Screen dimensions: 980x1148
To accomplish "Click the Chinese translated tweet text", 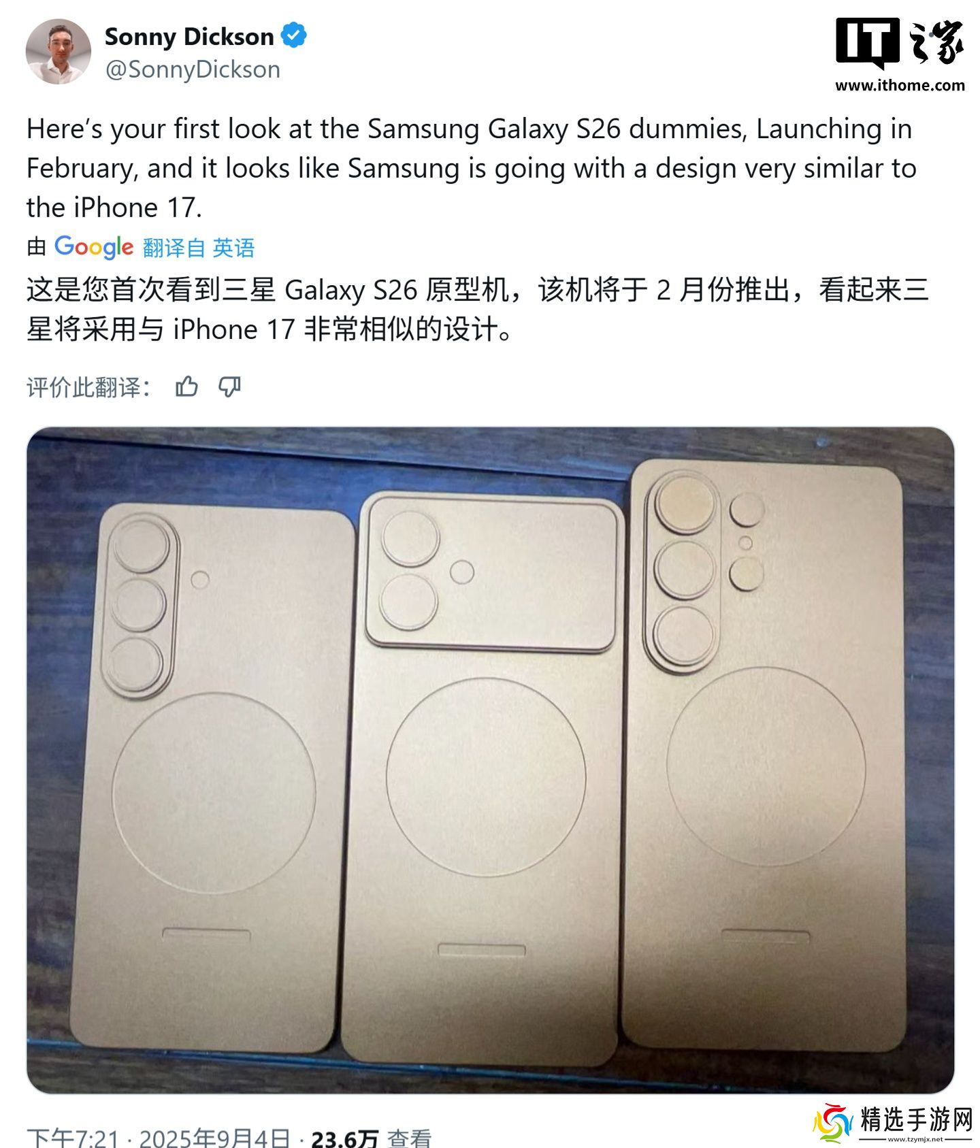I will 478,310.
